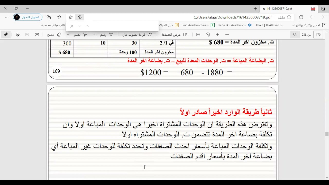Open the browser settings and more menu

(7, 17)
